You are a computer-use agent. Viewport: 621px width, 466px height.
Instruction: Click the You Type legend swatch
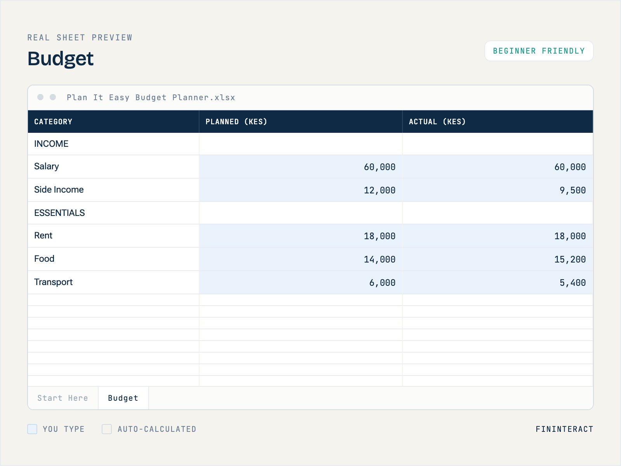point(32,429)
